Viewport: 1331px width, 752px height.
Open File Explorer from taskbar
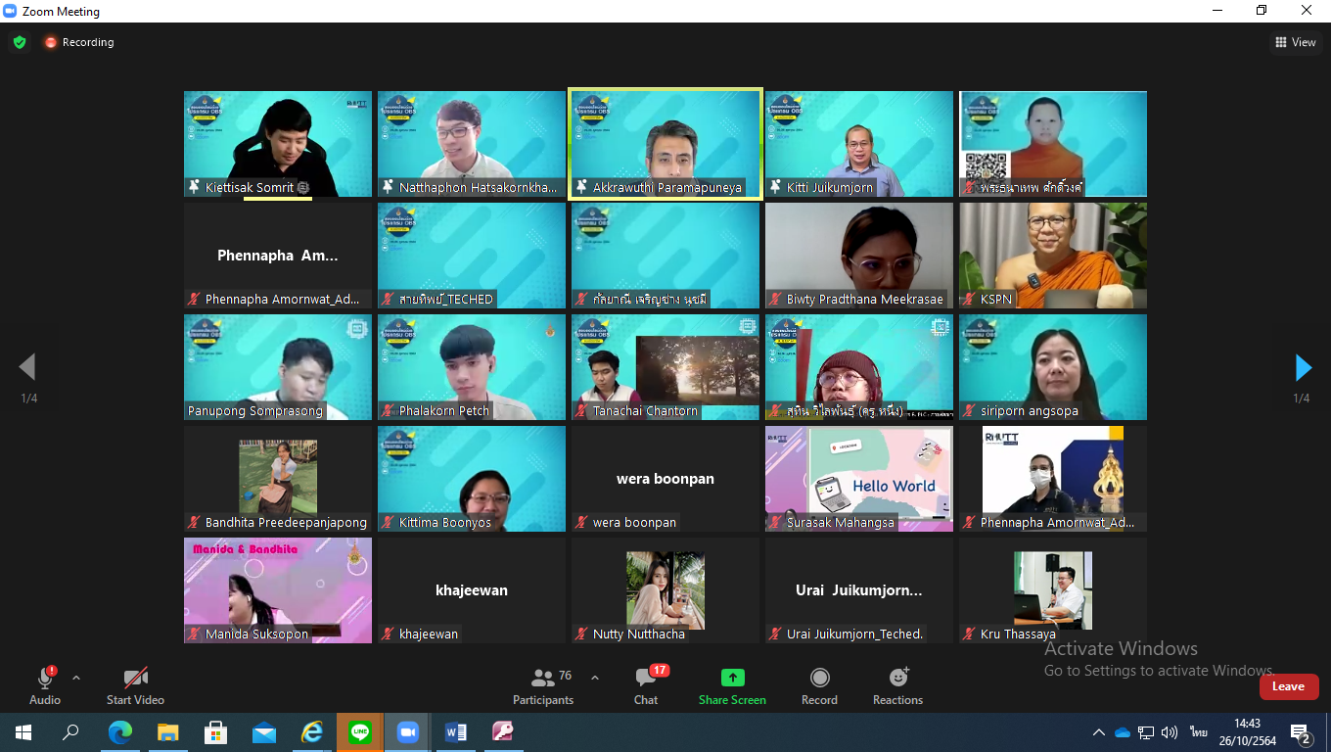coord(167,732)
